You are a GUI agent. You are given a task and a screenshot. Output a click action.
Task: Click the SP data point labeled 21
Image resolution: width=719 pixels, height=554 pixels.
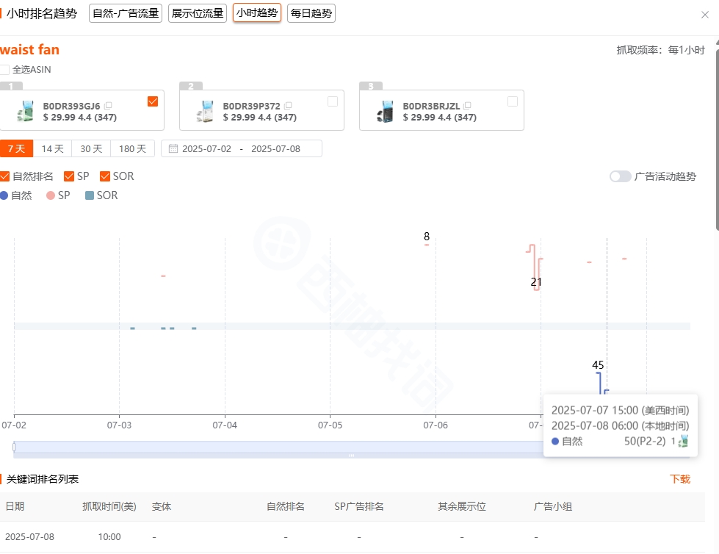pos(537,289)
